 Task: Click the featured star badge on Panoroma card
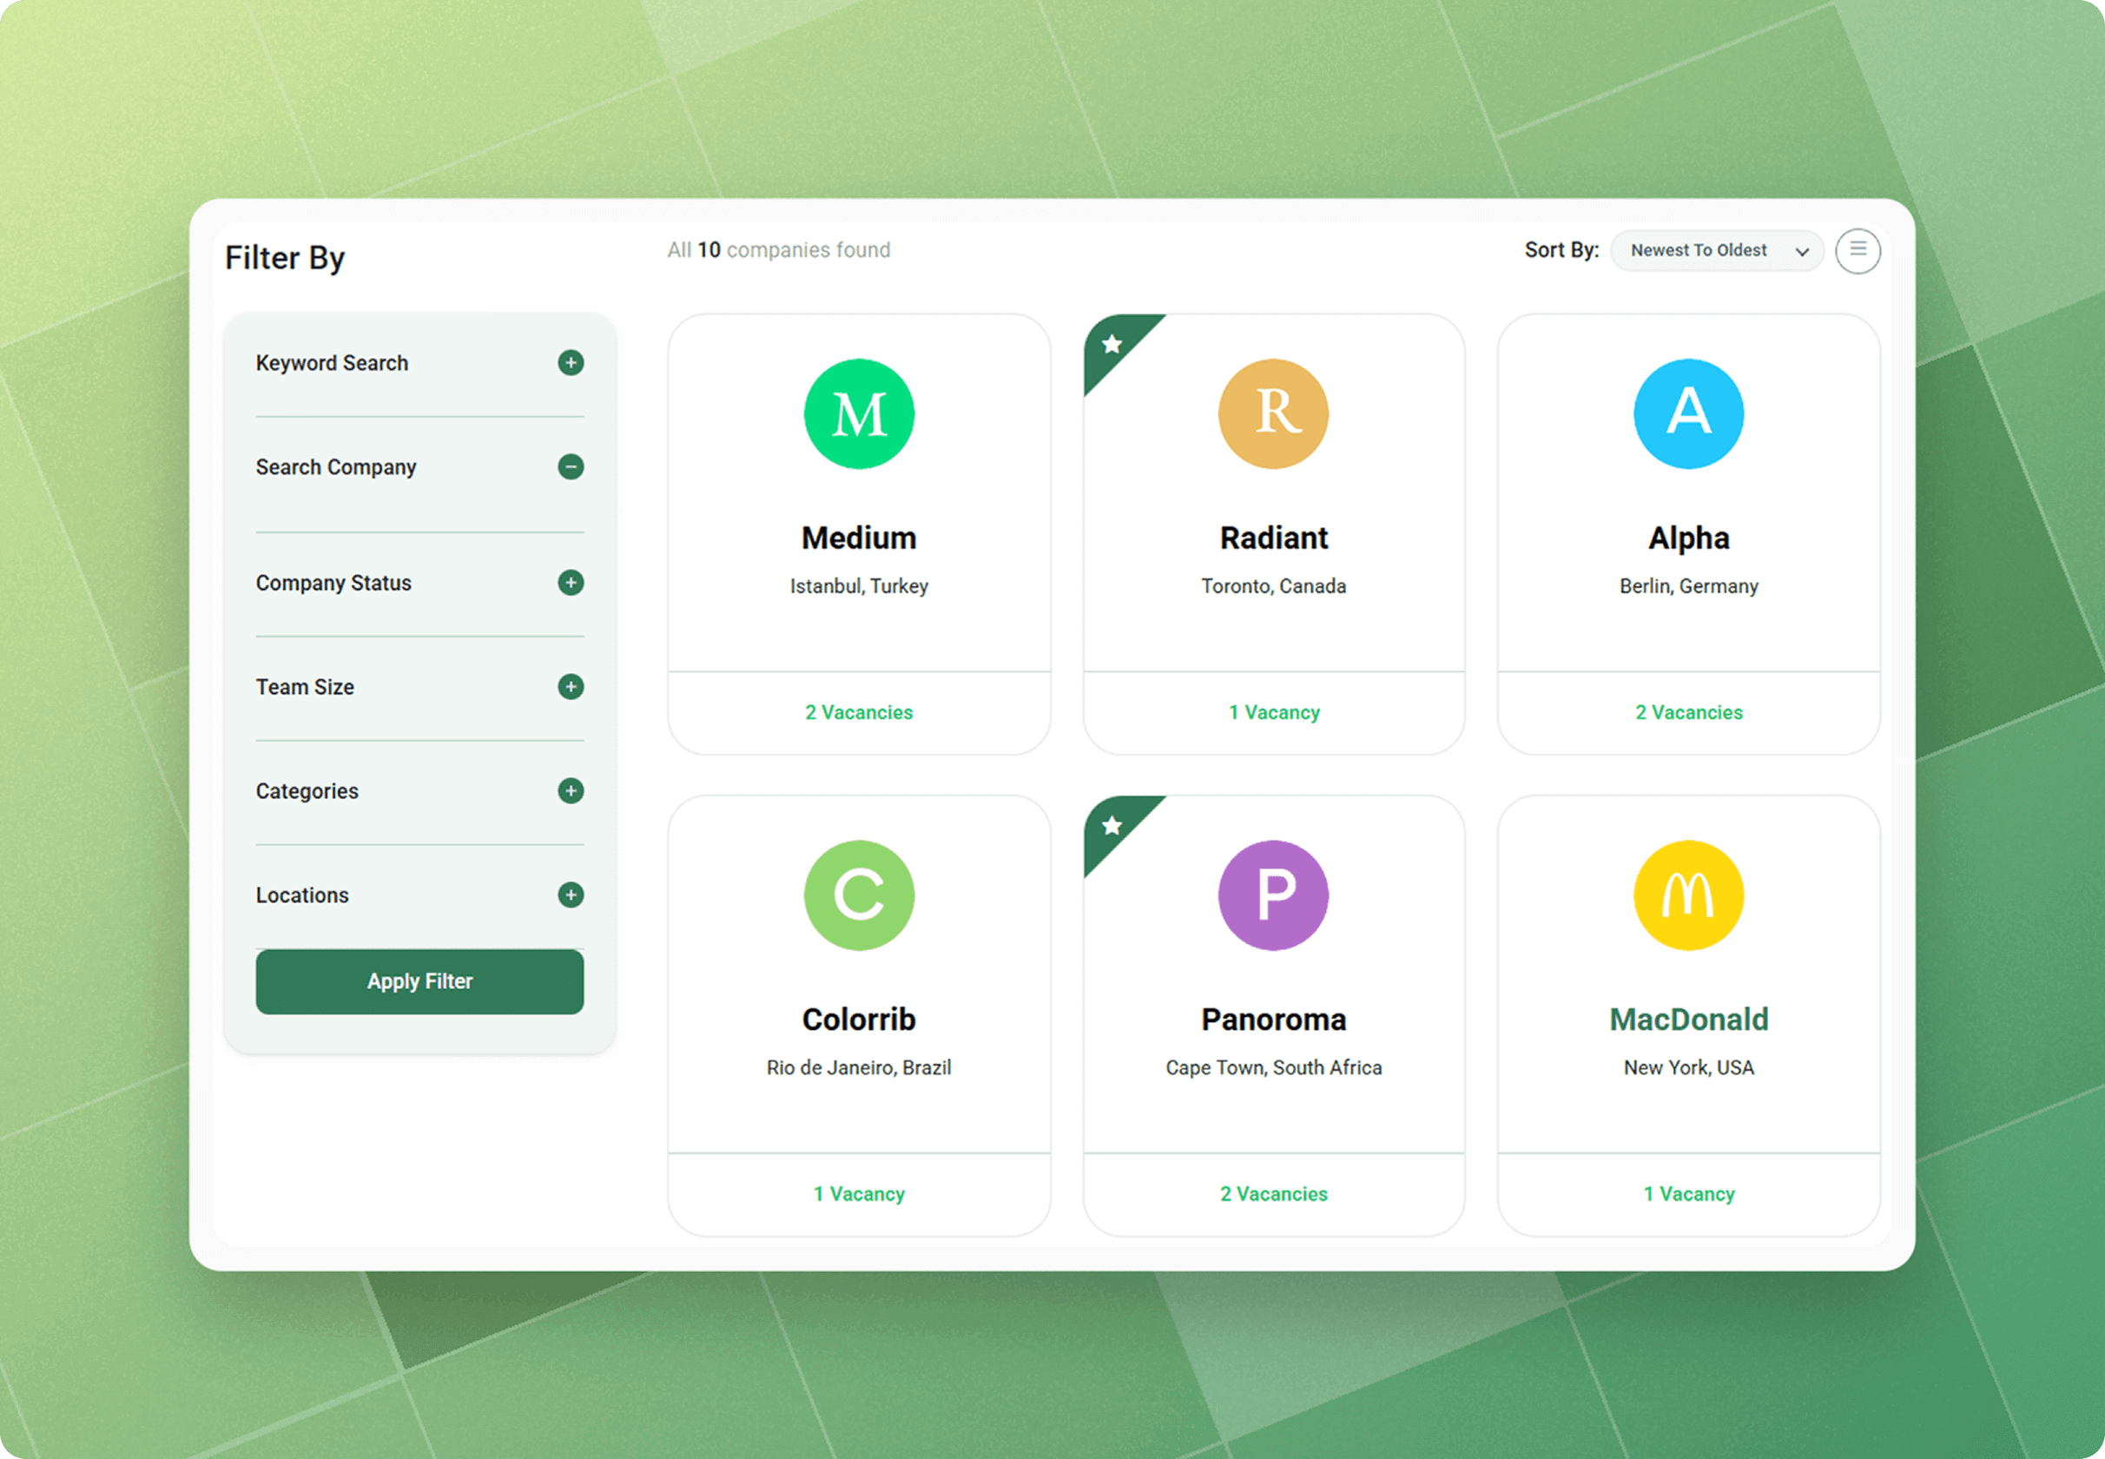(1112, 827)
